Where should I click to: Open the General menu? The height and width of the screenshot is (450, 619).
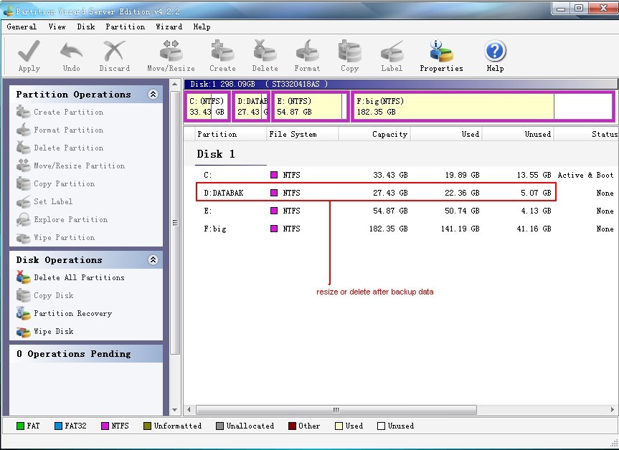pos(22,27)
